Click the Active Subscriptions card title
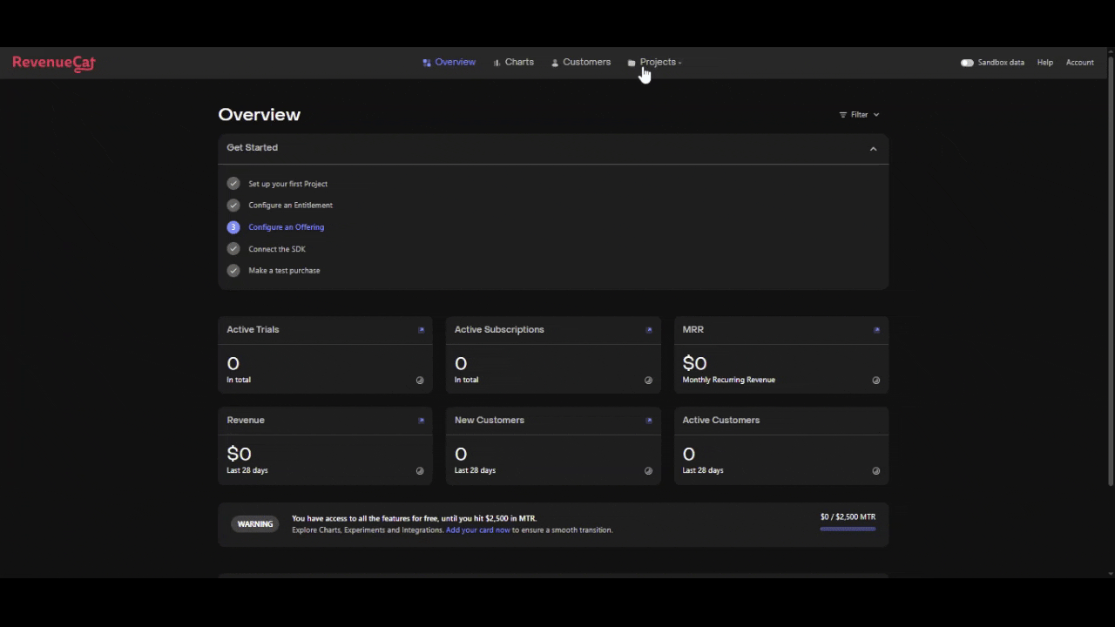1115x627 pixels. [499, 329]
